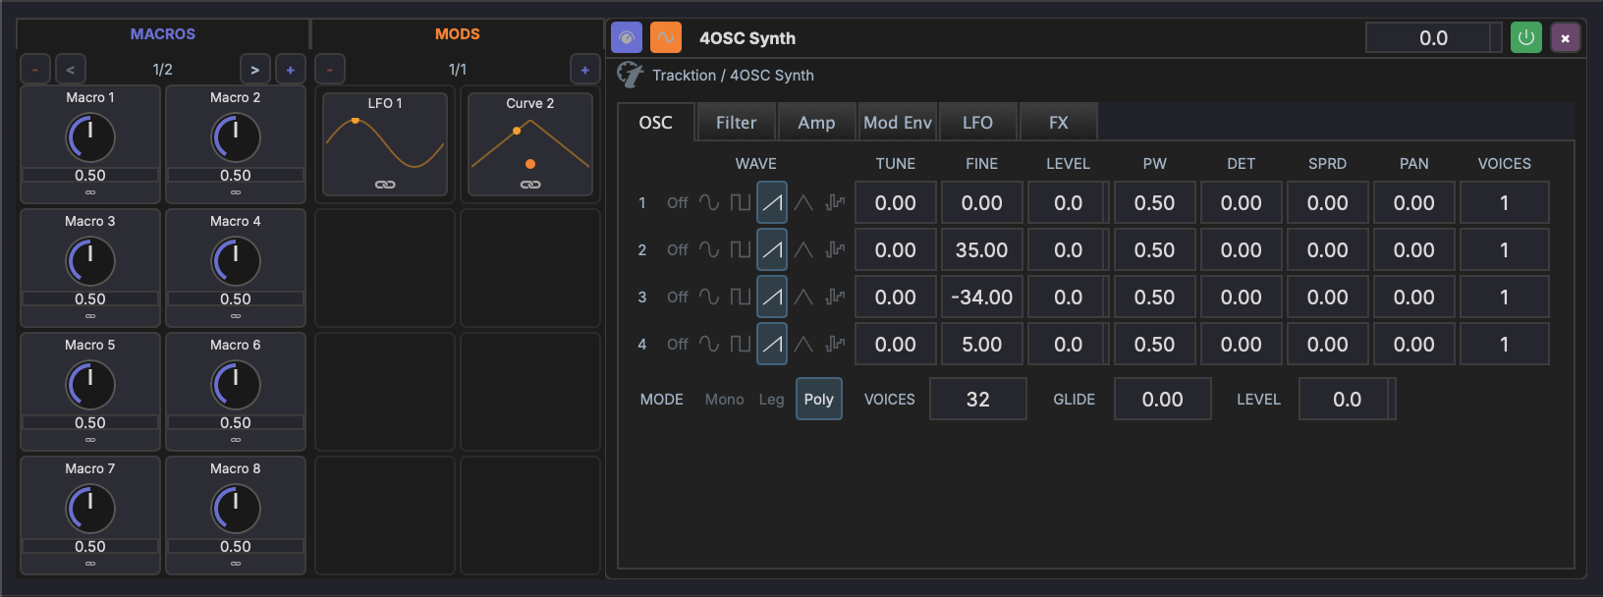Select noise wave for oscillator 4

(x=835, y=345)
